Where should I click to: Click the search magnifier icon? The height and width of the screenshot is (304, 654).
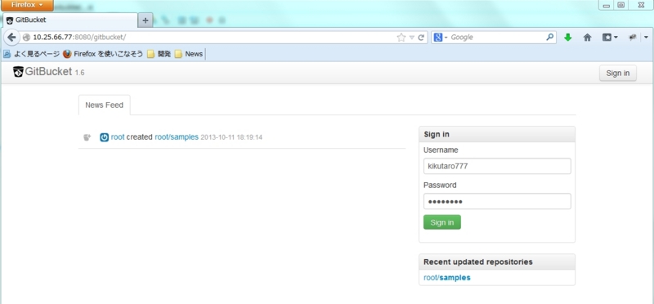[549, 37]
